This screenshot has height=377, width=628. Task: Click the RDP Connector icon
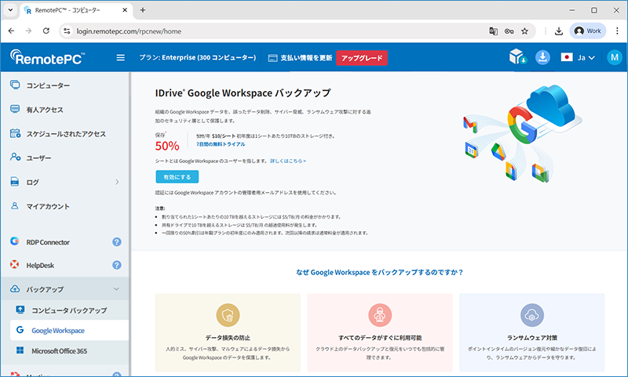click(x=15, y=241)
